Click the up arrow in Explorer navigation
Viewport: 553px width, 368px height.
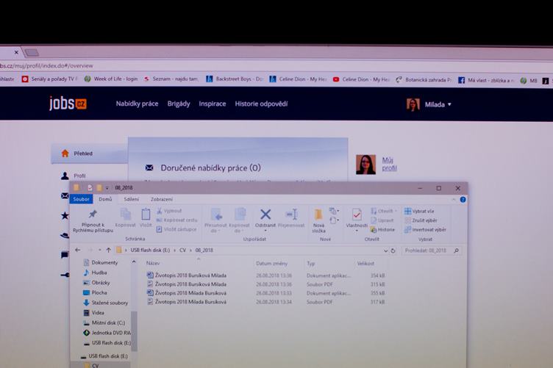click(x=108, y=250)
